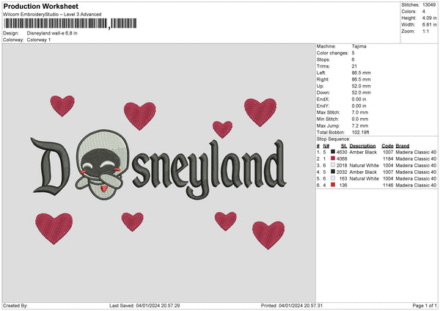Click the Zoom value 1:1
This screenshot has height=311, width=440.
tap(425, 31)
